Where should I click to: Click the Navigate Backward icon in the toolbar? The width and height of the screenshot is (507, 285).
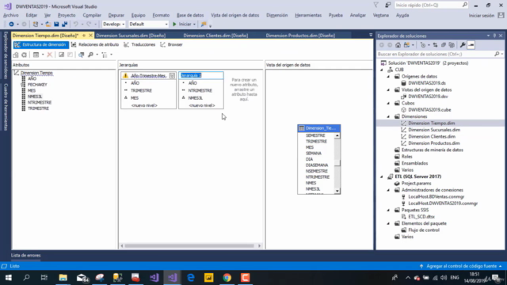pos(11,25)
